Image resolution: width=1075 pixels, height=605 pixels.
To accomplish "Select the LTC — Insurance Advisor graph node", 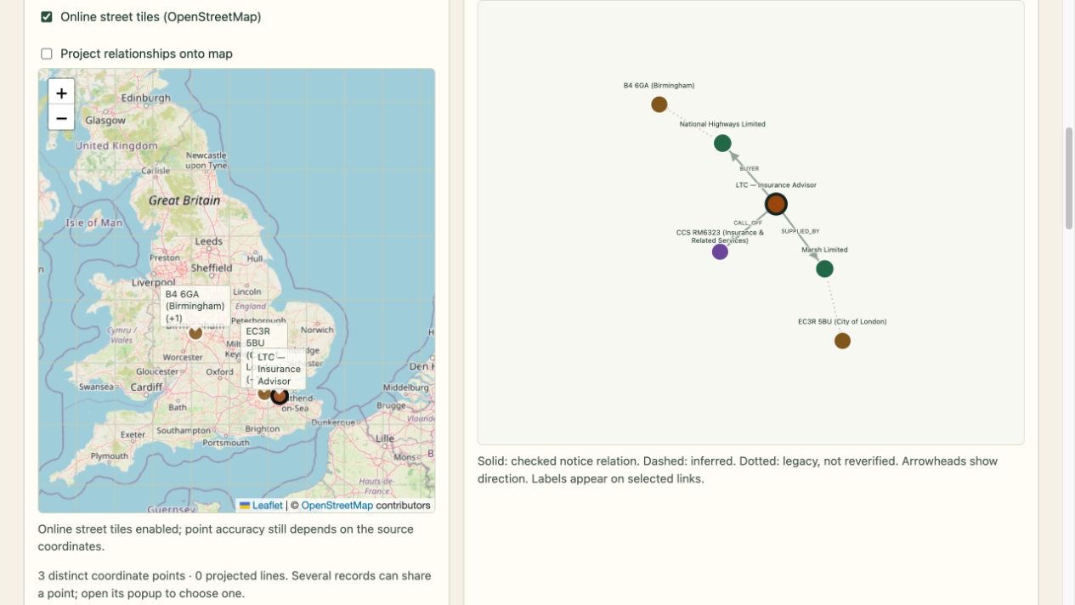I will coord(776,204).
